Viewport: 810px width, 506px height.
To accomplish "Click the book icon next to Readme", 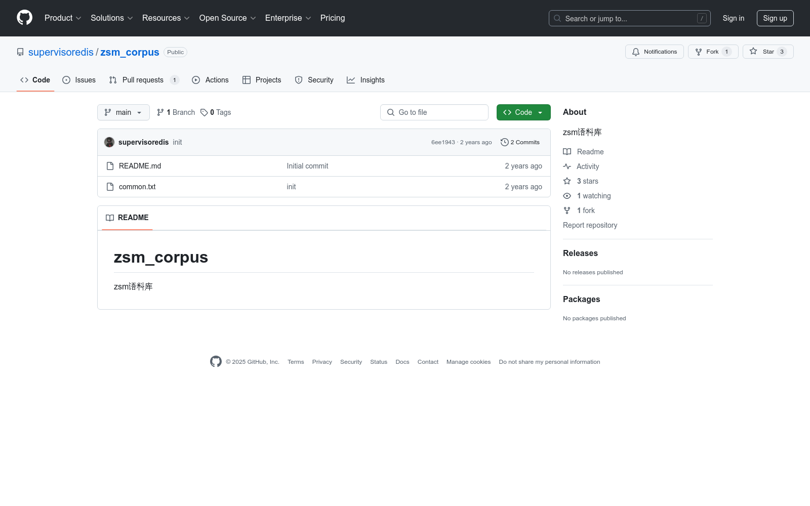I will pyautogui.click(x=567, y=152).
